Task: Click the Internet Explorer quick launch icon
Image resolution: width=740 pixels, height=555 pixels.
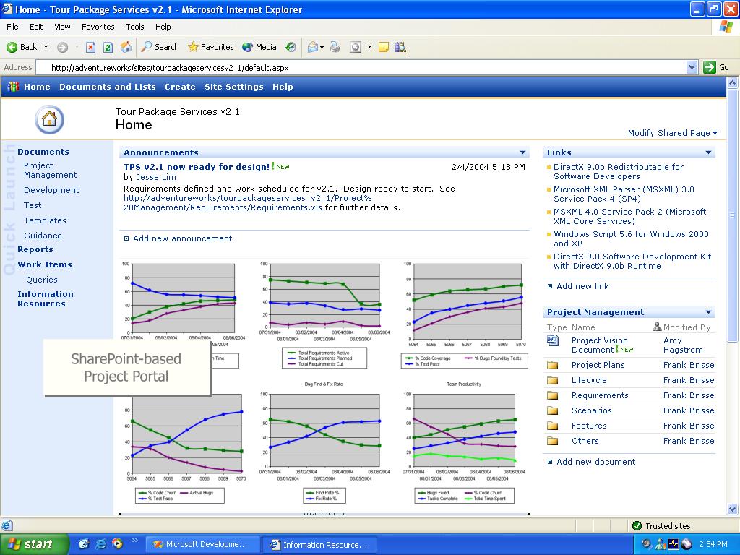Action: point(100,543)
